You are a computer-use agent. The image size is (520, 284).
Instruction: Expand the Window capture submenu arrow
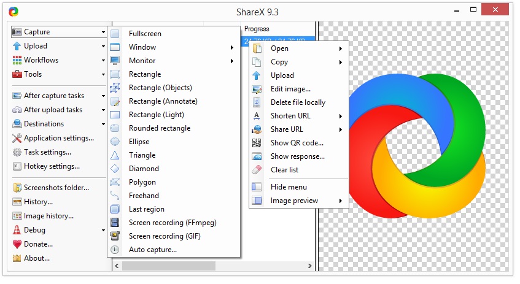[232, 47]
